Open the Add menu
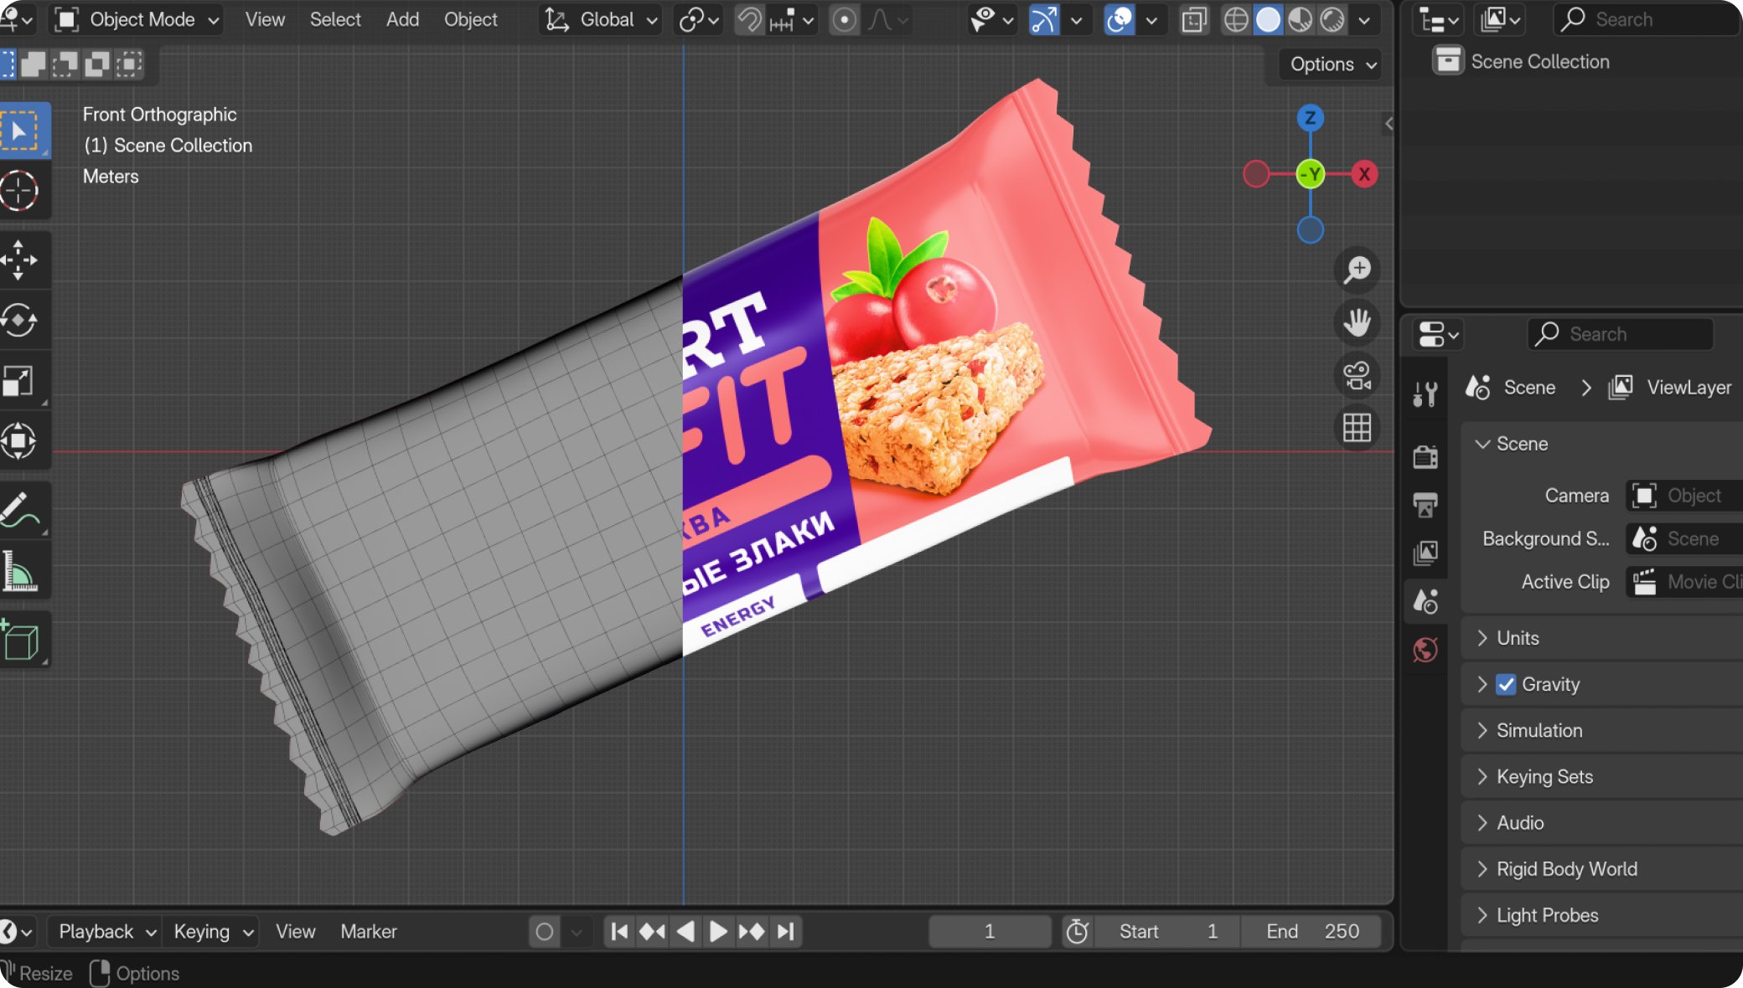This screenshot has height=988, width=1743. (402, 19)
